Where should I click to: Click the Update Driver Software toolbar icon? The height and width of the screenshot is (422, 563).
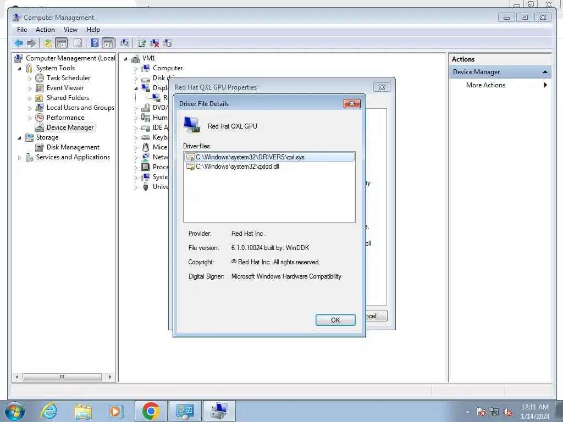(142, 43)
